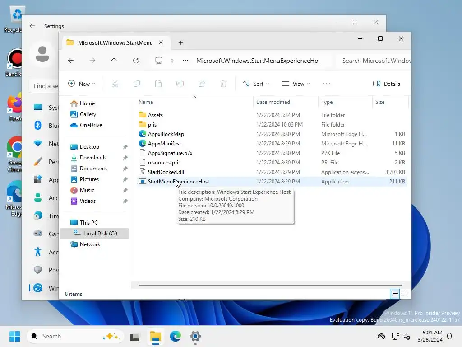
Task: Click the Copy icon in toolbar
Action: point(137,84)
